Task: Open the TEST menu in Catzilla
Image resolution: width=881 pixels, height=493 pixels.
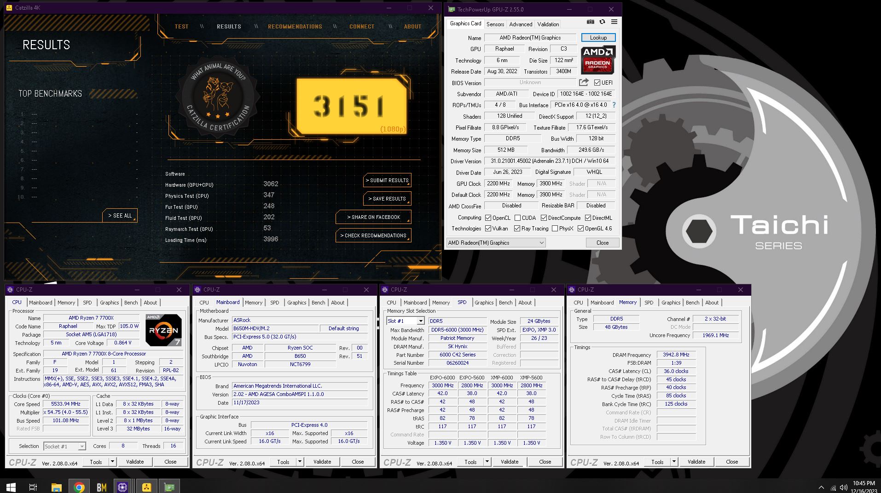Action: (181, 27)
